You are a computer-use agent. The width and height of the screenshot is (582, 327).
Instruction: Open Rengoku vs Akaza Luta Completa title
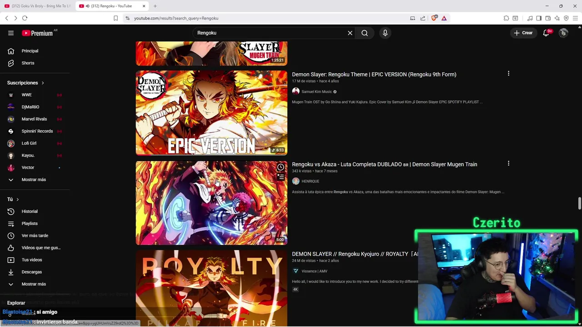click(385, 164)
